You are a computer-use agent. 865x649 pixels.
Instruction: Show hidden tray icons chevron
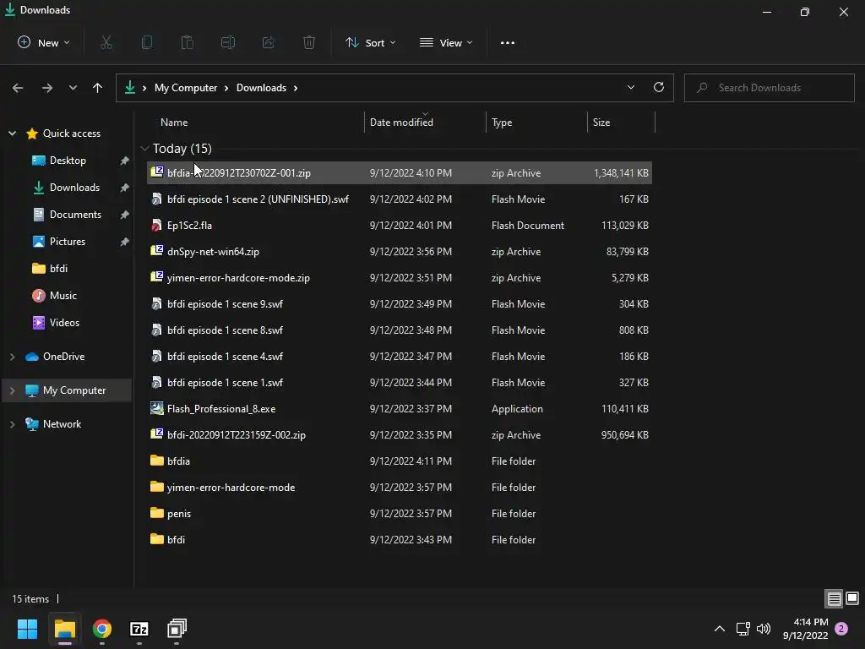[720, 629]
